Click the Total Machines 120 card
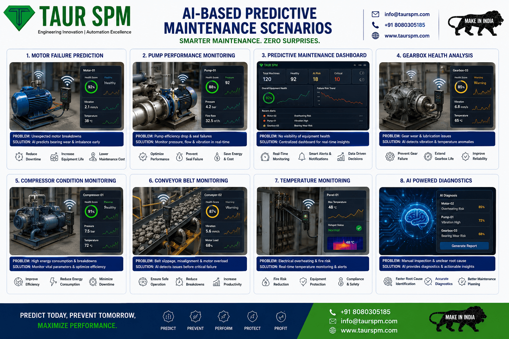This screenshot has height=339, width=509. point(272,76)
